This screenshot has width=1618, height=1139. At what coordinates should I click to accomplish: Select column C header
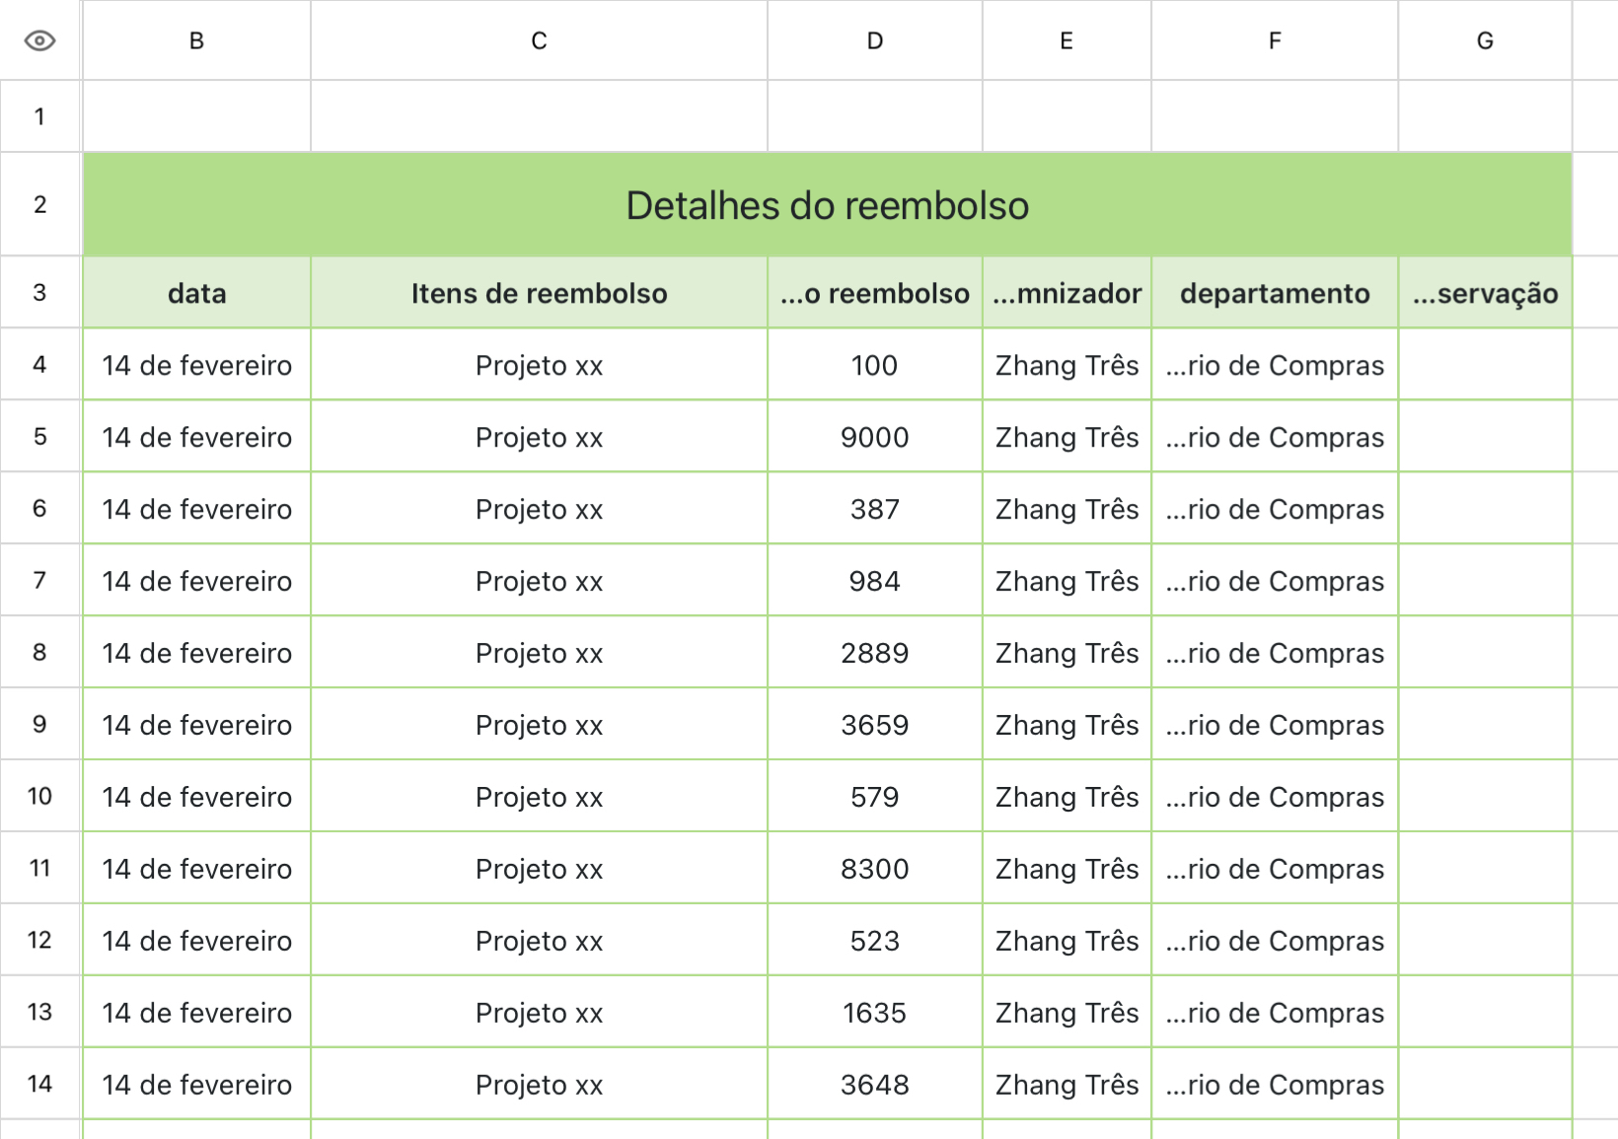[539, 40]
